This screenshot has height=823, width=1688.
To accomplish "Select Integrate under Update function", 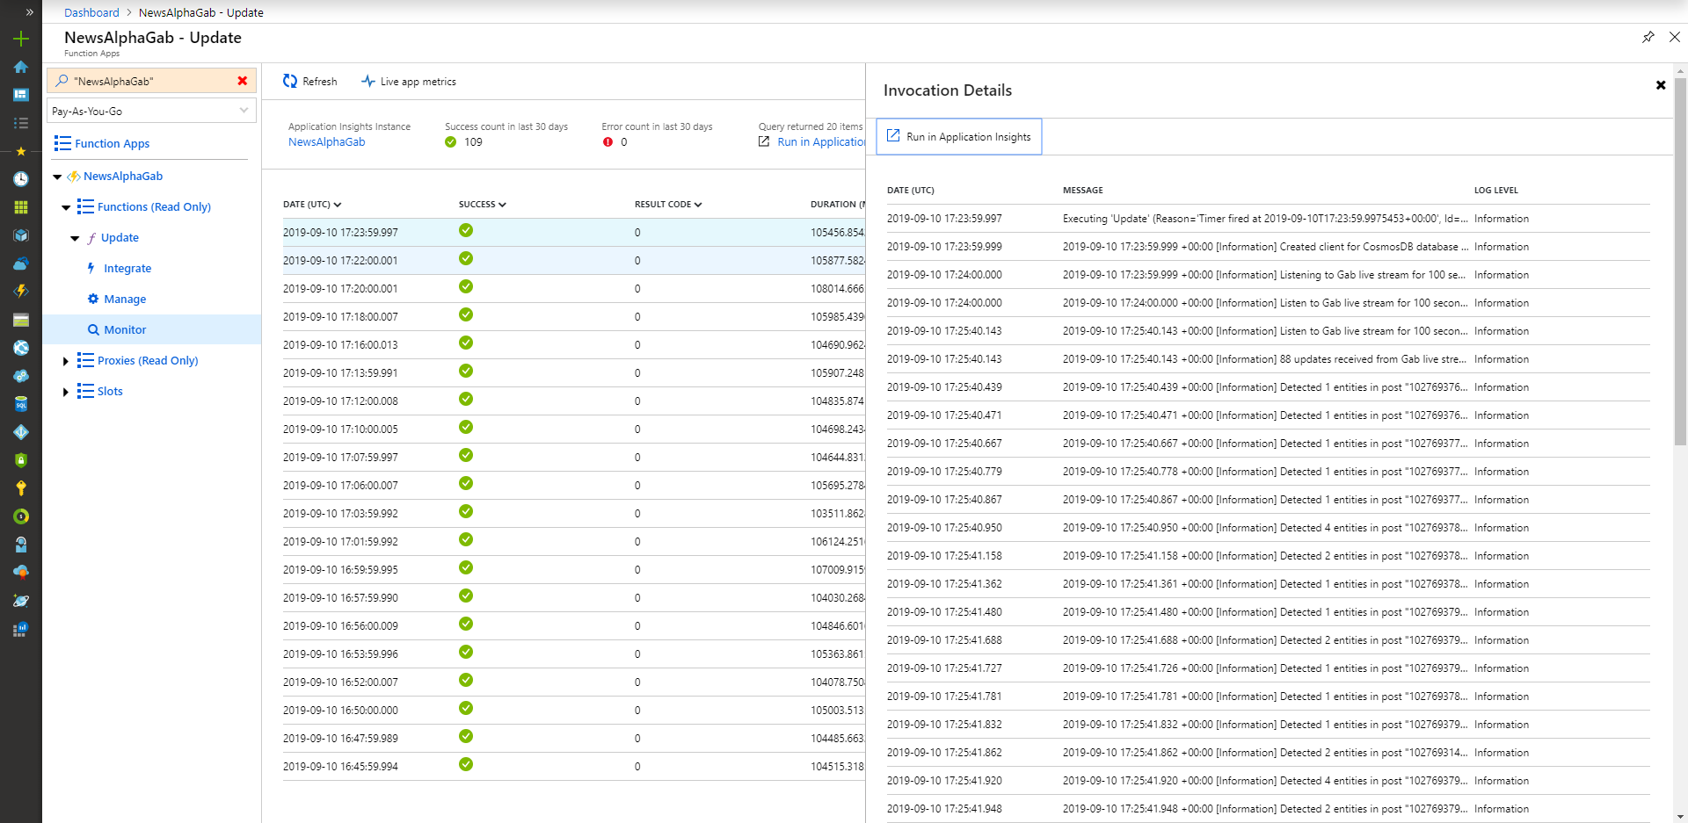I will [x=127, y=269].
